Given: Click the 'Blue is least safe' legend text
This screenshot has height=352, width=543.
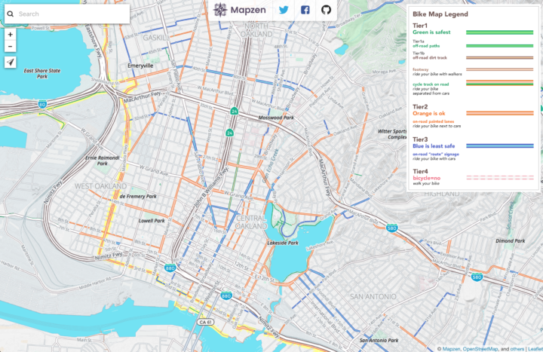Looking at the screenshot, I should coord(434,146).
